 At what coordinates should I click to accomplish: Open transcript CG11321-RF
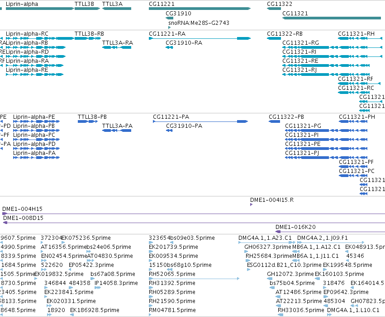coord(359,84)
